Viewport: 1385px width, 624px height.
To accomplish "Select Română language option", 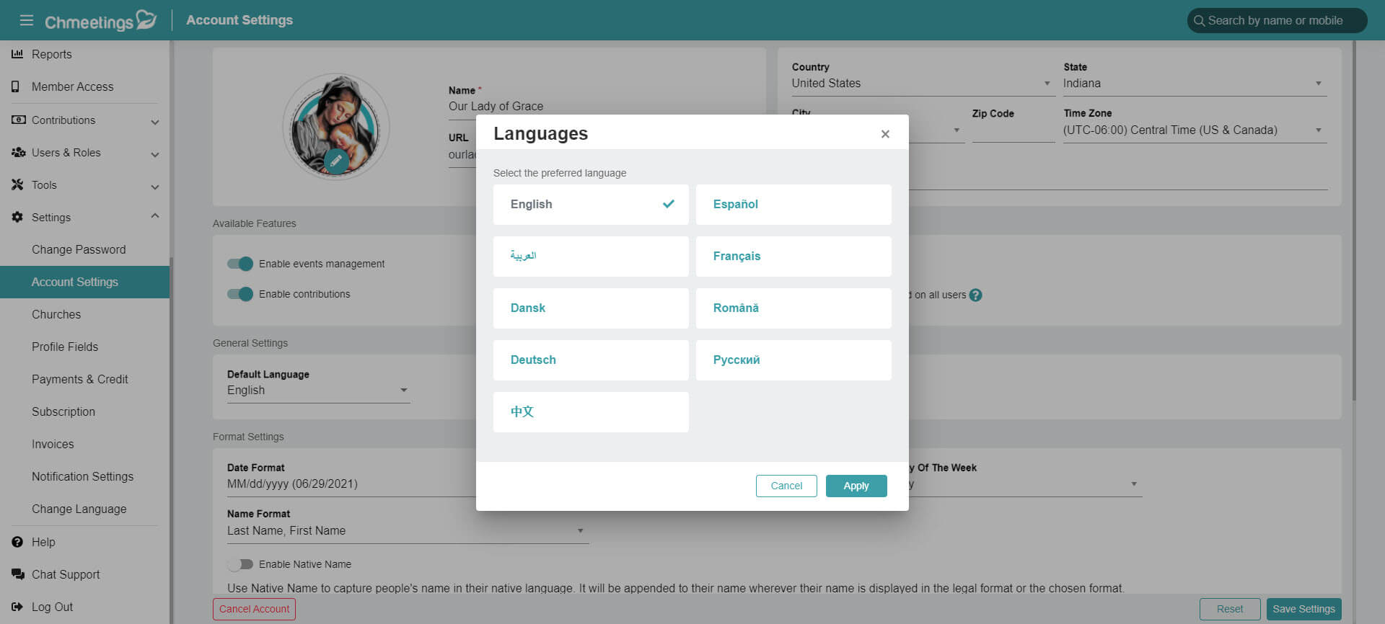I will click(x=793, y=308).
